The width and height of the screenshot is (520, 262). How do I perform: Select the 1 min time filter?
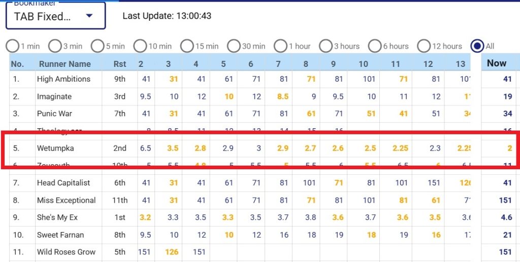pyautogui.click(x=13, y=46)
